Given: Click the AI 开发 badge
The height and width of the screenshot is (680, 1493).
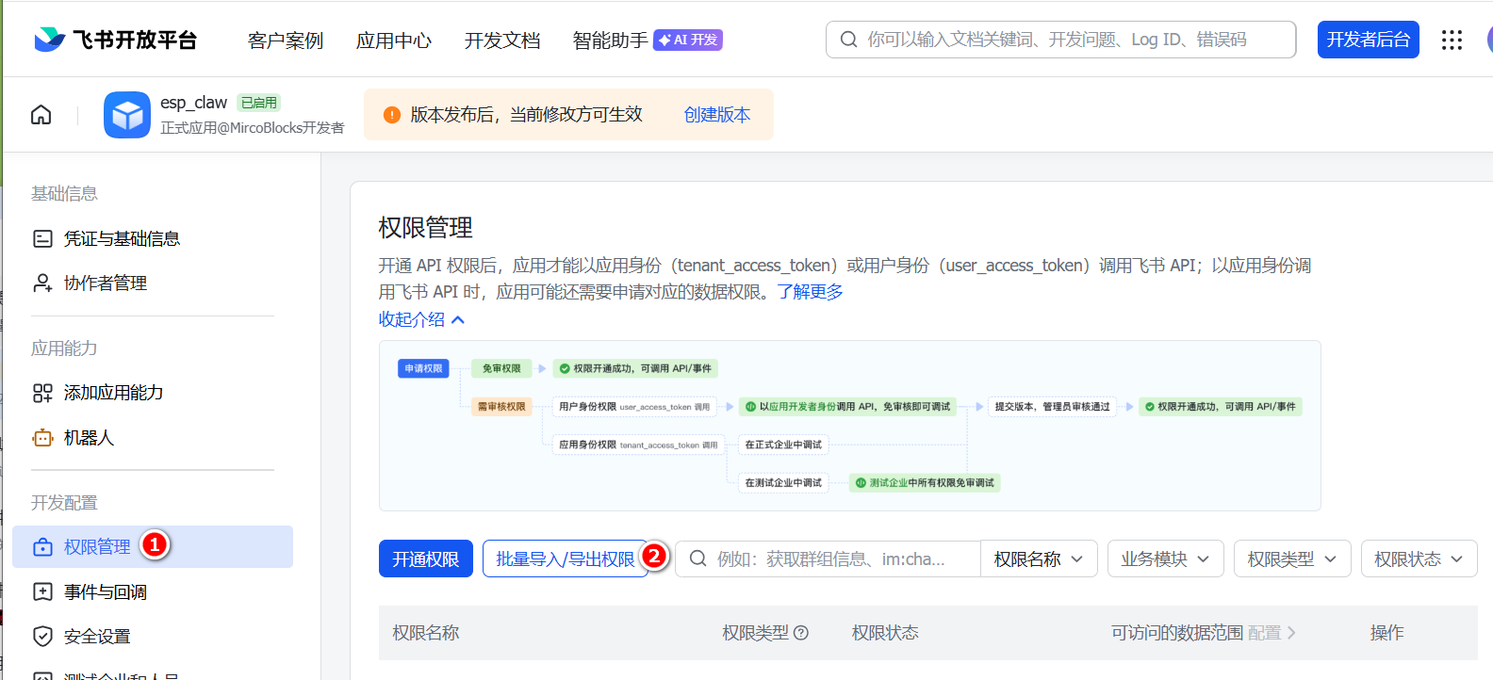Looking at the screenshot, I should click(x=688, y=40).
